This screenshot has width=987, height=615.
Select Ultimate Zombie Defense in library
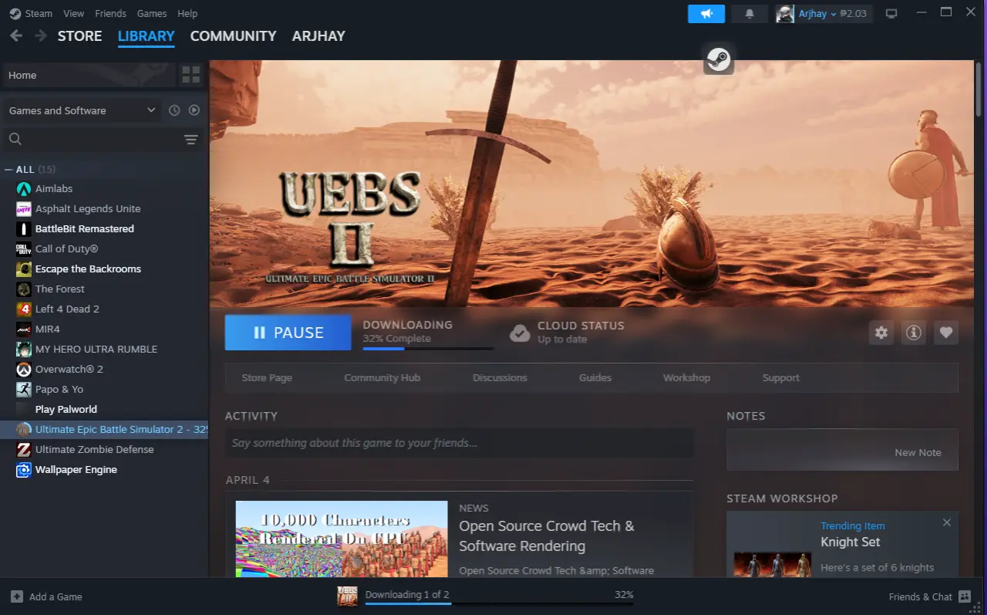click(94, 449)
